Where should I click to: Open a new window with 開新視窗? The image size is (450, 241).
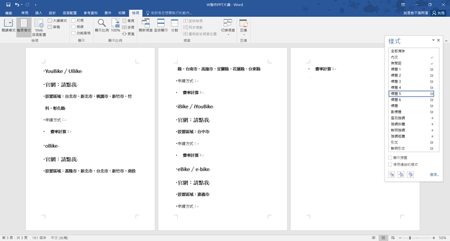tap(146, 25)
